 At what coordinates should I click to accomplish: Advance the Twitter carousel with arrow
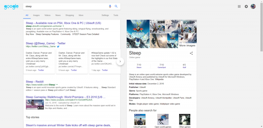pyautogui.click(x=120, y=61)
